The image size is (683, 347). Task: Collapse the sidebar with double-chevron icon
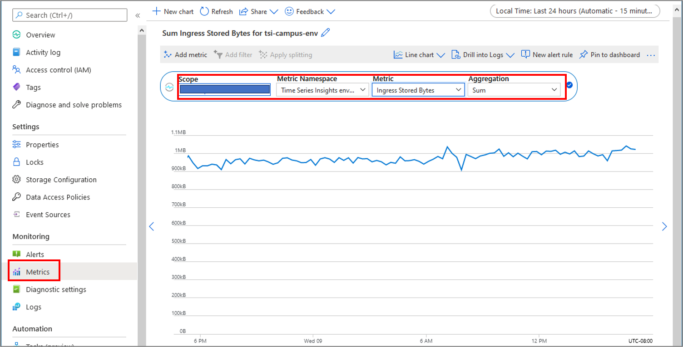(x=138, y=15)
